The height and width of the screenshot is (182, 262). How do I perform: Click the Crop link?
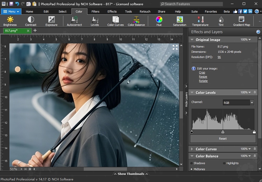[202, 73]
